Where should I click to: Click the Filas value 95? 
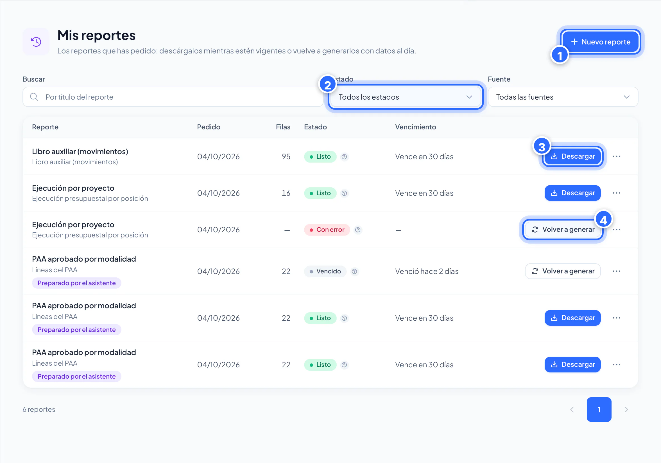click(x=286, y=156)
